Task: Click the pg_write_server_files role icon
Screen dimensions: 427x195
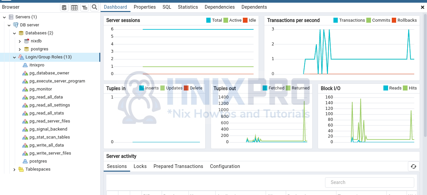Action: click(x=25, y=153)
